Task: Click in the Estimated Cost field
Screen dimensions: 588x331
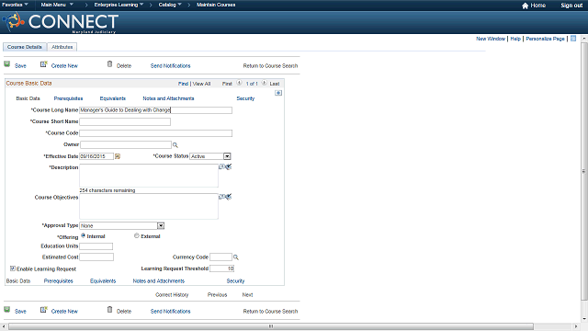Action: click(x=96, y=257)
